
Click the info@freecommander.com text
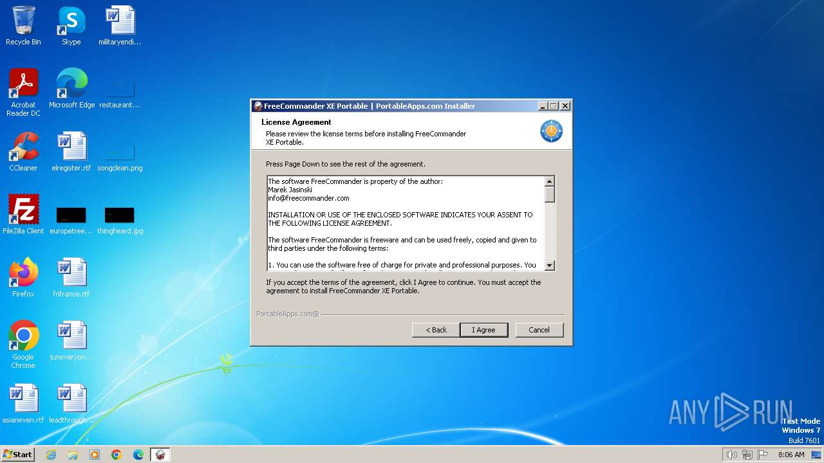coord(308,198)
